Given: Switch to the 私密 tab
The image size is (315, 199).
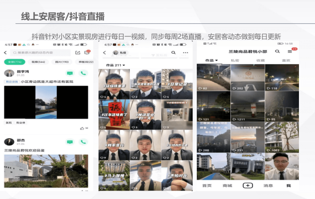Looking at the screenshot, I should [235, 60].
